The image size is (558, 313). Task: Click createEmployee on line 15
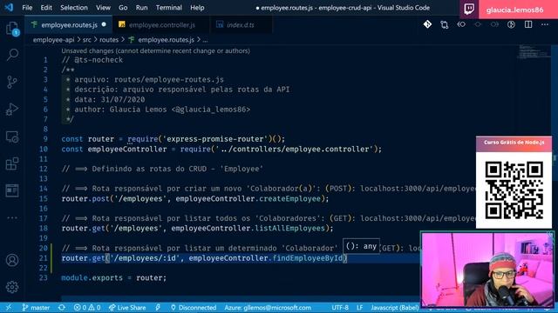tap(289, 198)
